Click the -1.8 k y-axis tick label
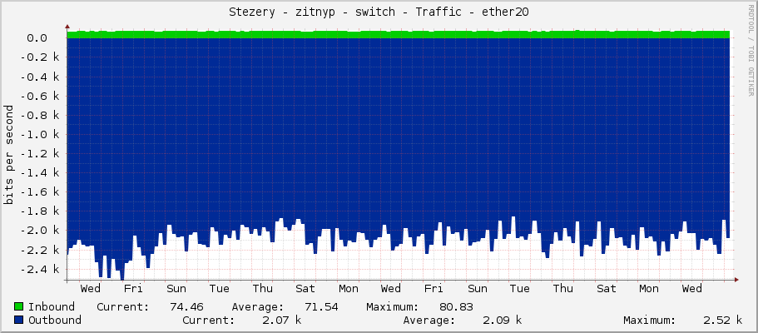 pyautogui.click(x=40, y=211)
